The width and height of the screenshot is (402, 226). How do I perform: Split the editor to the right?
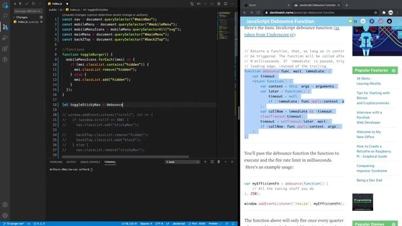pos(225,4)
